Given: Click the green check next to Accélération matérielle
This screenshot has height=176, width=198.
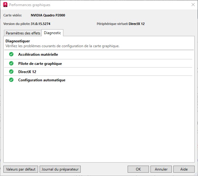Looking at the screenshot, I should (x=11, y=55).
